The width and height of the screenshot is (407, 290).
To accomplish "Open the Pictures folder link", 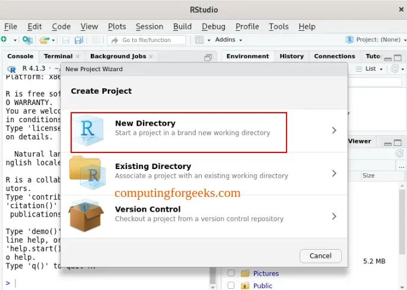I will point(266,273).
